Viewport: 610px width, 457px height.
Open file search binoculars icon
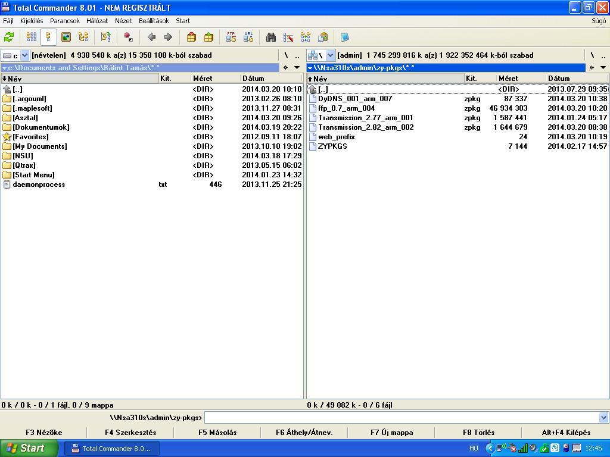click(271, 37)
